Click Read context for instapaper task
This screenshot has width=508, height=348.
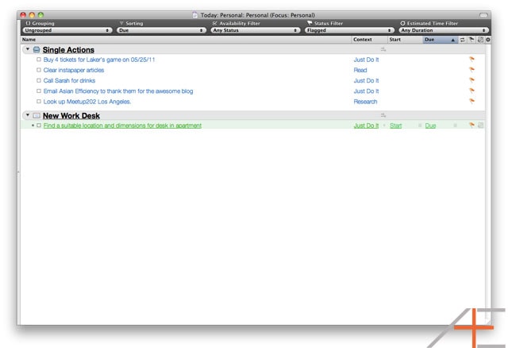click(360, 70)
